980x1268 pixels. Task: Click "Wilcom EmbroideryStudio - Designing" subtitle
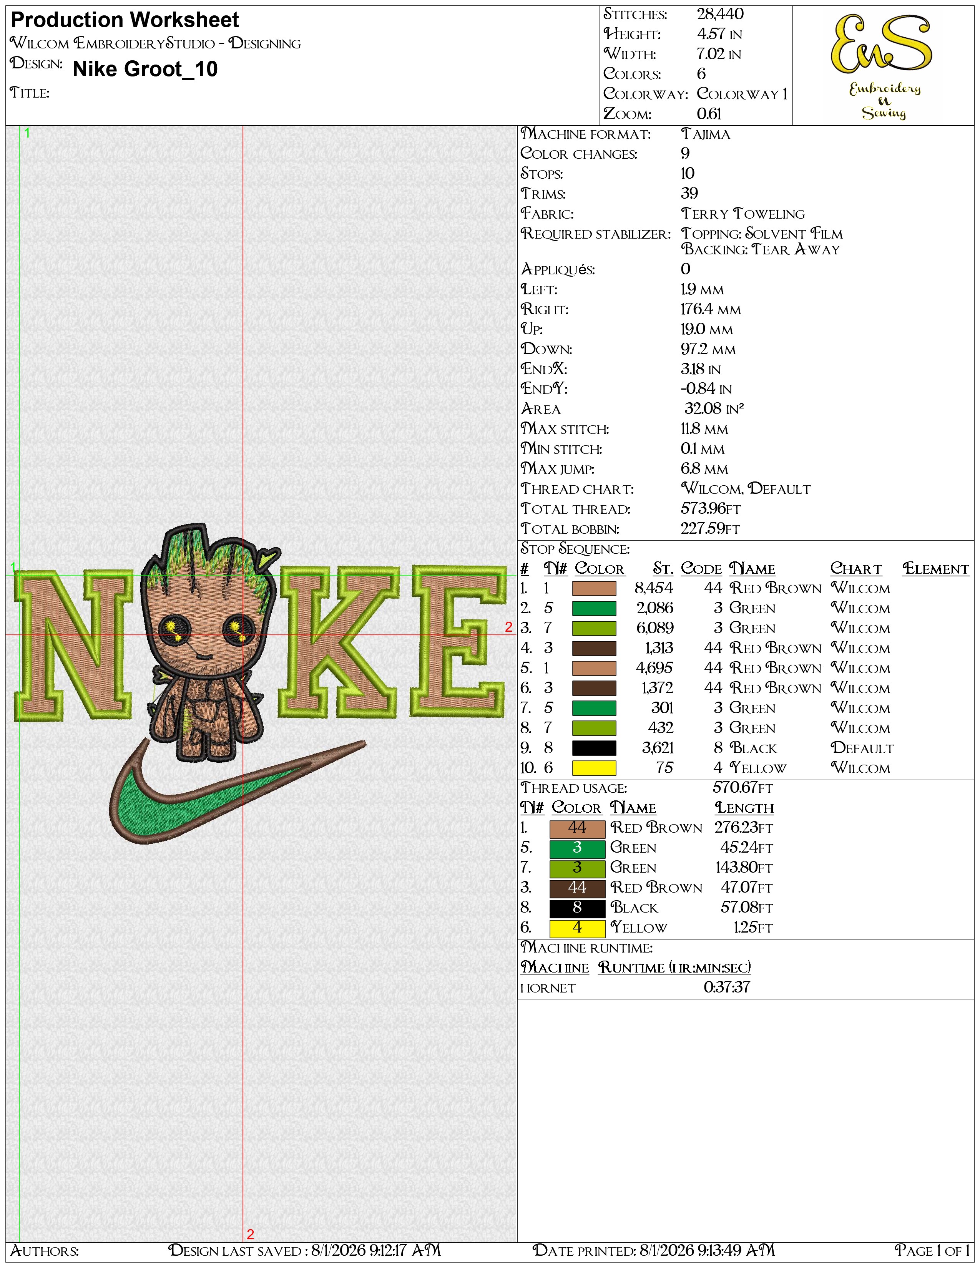pos(156,43)
